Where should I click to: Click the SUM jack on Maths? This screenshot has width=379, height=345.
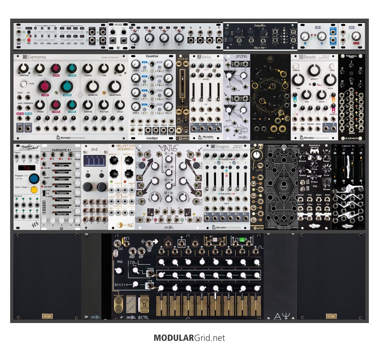tap(169, 219)
